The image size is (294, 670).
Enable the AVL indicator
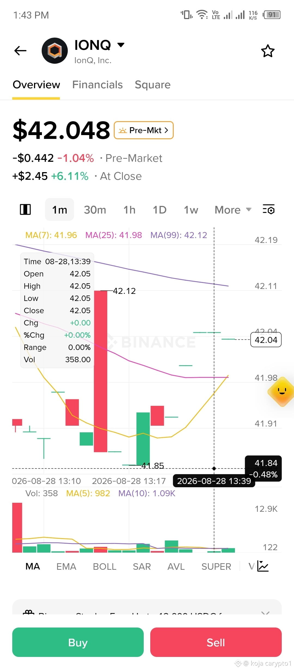coord(176,567)
